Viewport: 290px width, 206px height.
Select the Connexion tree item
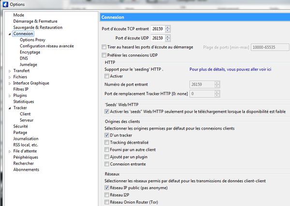(x=23, y=33)
